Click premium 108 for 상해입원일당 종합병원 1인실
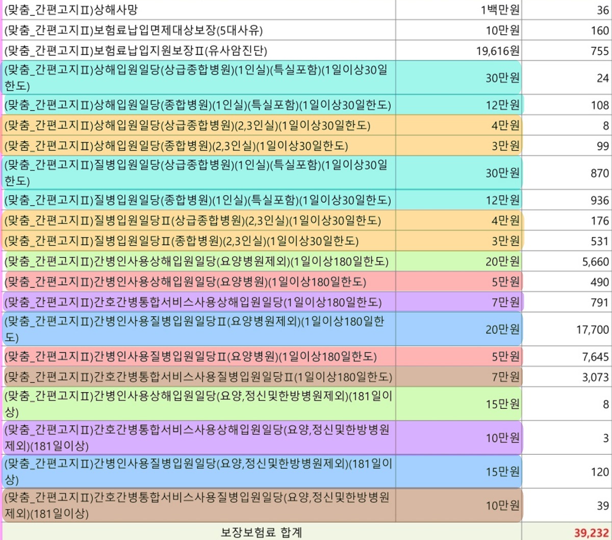Viewport: 612px width, 540px height. click(600, 106)
